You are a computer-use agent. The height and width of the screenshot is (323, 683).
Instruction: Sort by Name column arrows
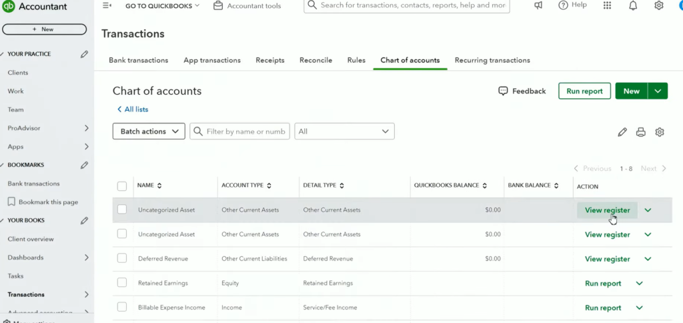[159, 186]
